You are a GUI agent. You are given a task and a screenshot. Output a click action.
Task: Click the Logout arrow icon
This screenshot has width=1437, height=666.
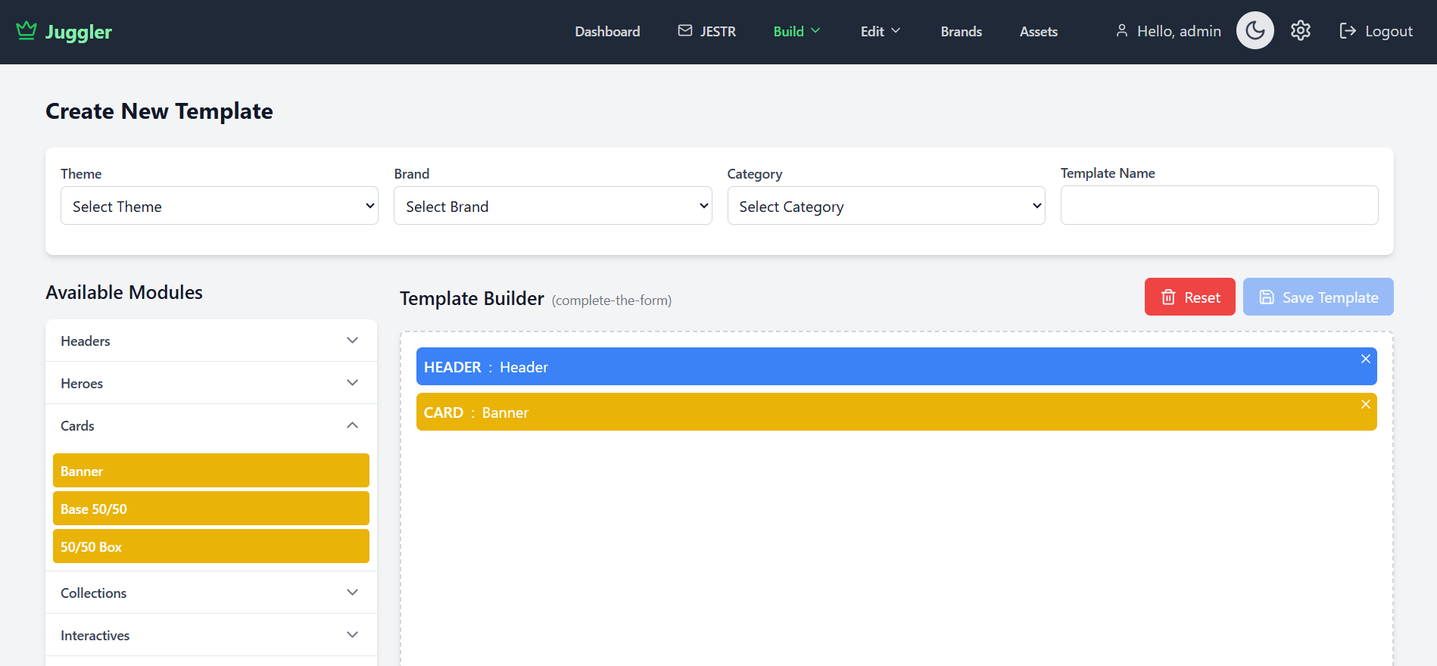1348,31
